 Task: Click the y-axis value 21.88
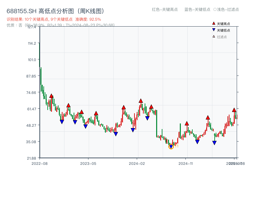pyautogui.click(x=32, y=158)
